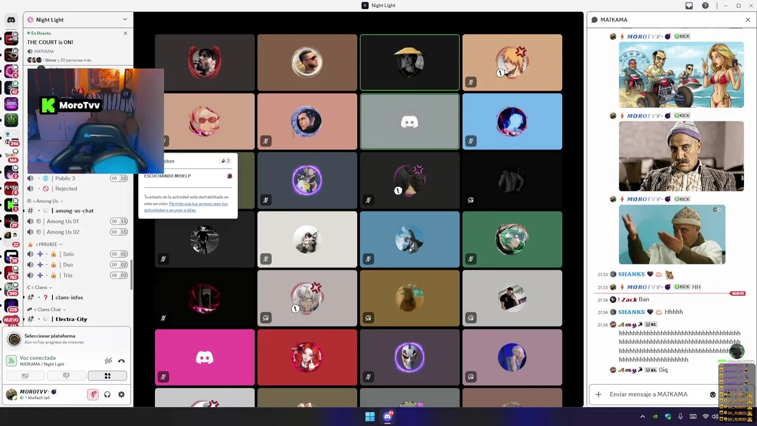Open green cannabis leaf server icon
The width and height of the screenshot is (757, 426).
click(x=11, y=120)
